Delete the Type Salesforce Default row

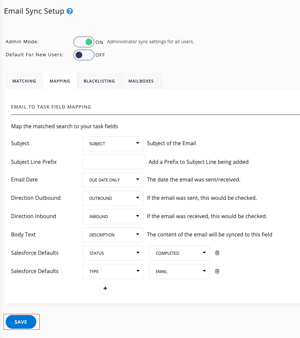point(217,271)
